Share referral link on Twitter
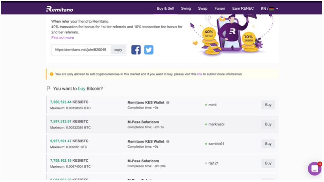Viewport: 324px width, 182px height. coord(149,50)
